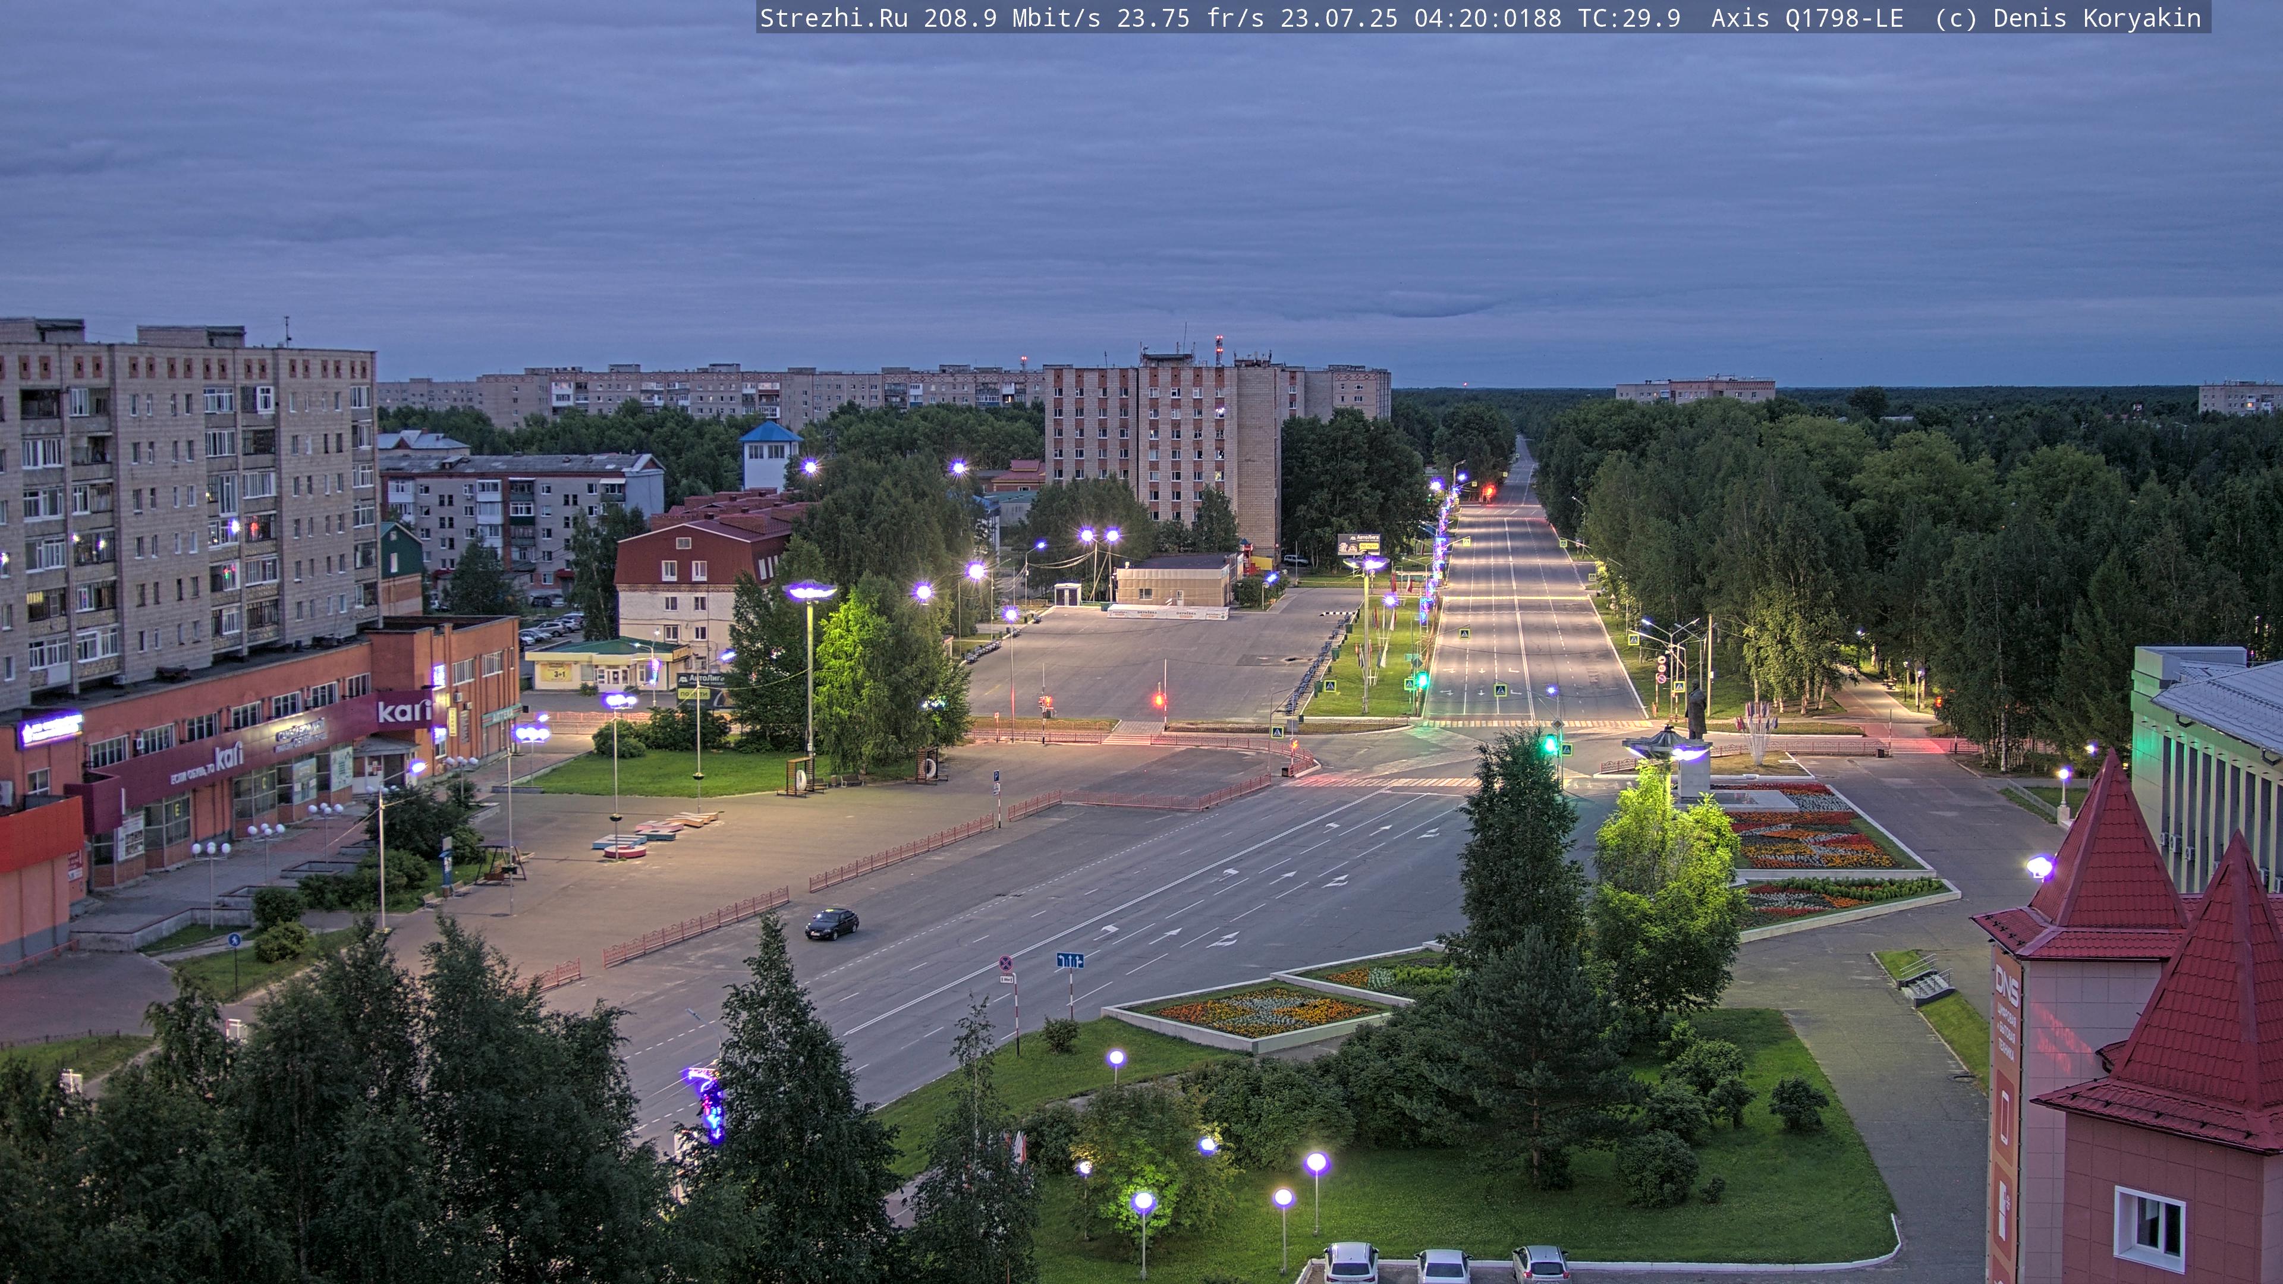The image size is (2283, 1284).
Task: Click the "23.07.25" date stamp
Action: point(1339,18)
